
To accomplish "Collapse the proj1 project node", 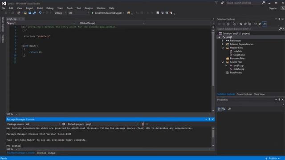I will 219,37.
